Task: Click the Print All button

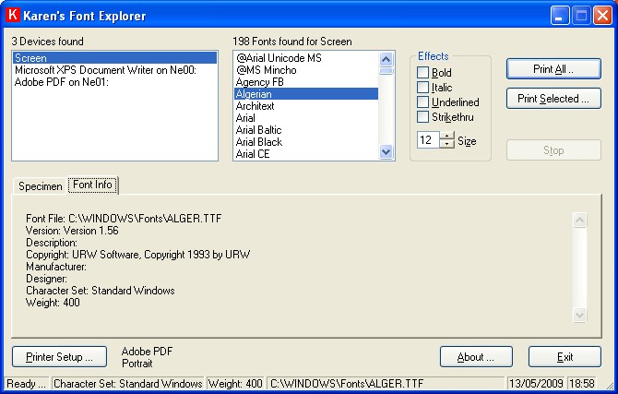Action: [553, 69]
